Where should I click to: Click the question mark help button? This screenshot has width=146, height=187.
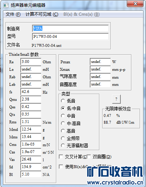pyautogui.click(x=116, y=99)
